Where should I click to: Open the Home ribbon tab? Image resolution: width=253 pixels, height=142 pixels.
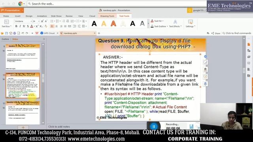pos(6,16)
